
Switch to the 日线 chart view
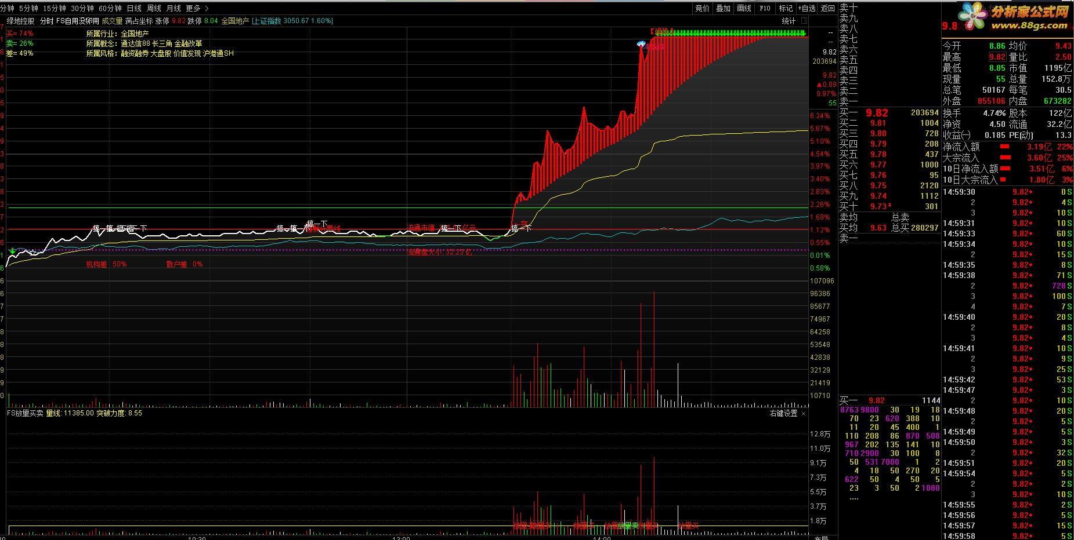pyautogui.click(x=134, y=8)
